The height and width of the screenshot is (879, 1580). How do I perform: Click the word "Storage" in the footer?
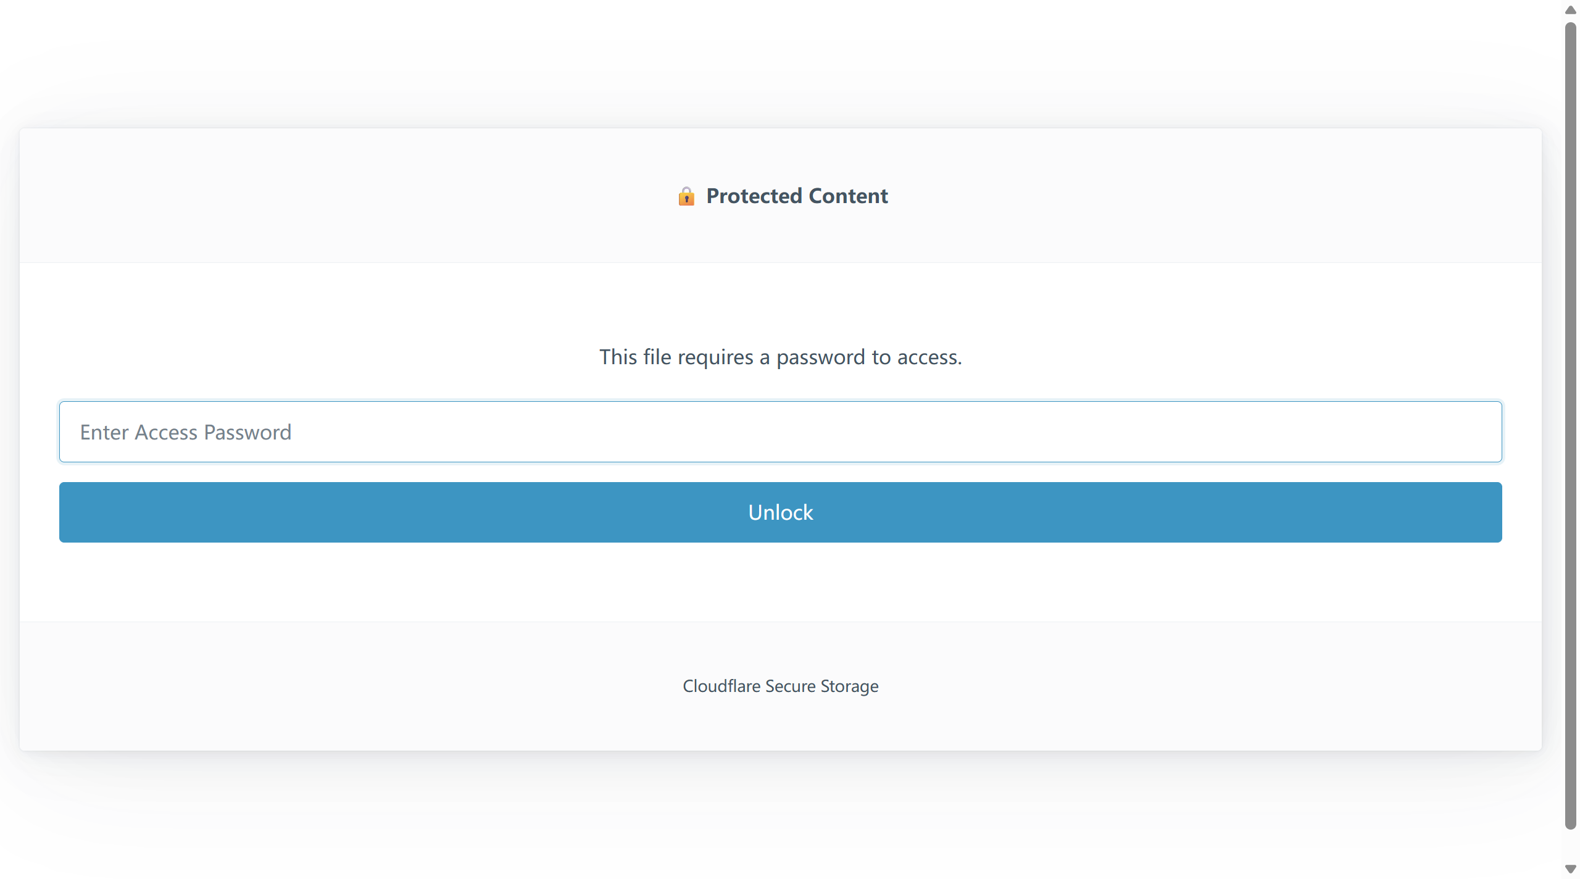849,686
